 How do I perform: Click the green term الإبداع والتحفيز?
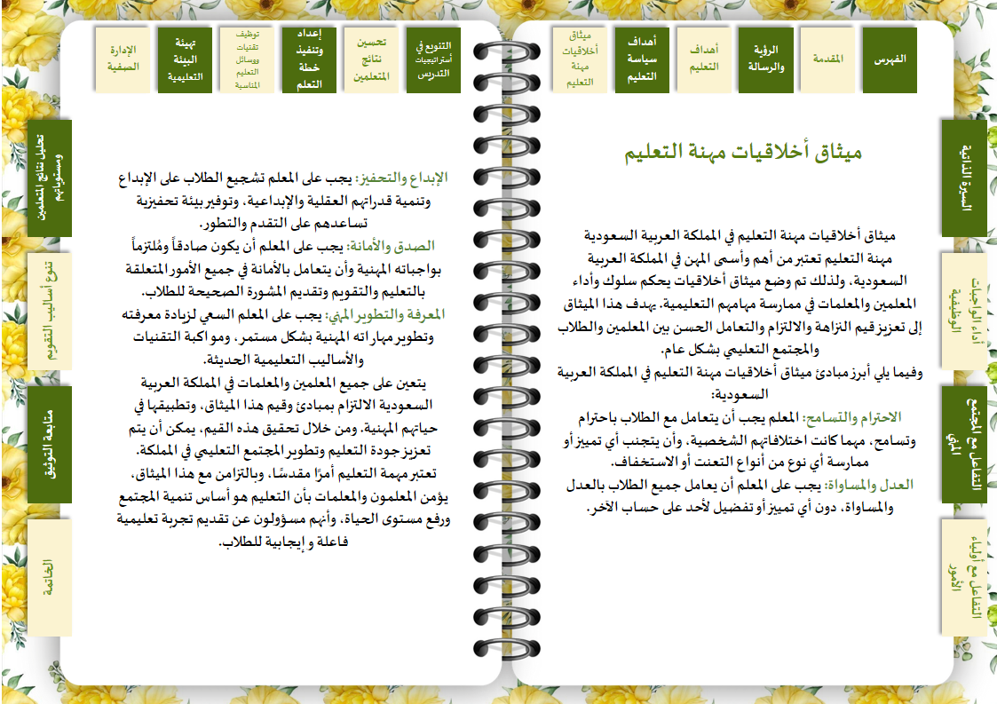(x=401, y=178)
